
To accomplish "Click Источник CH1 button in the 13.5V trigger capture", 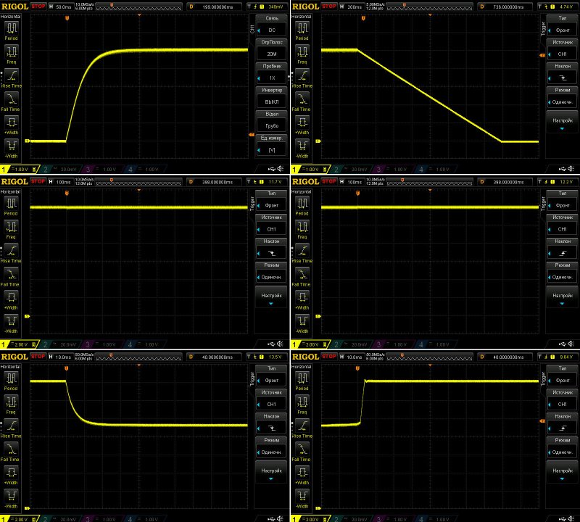I will pyautogui.click(x=272, y=400).
